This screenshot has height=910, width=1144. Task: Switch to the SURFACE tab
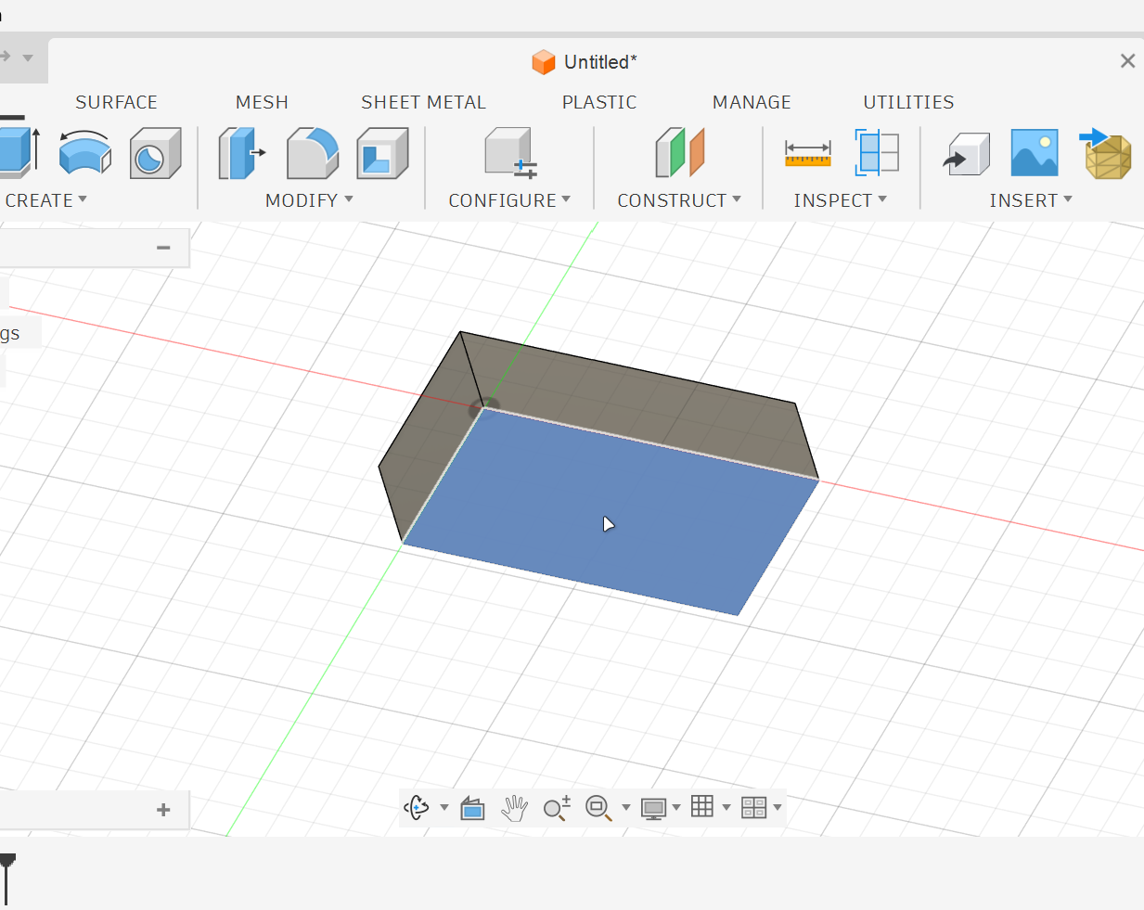point(116,102)
